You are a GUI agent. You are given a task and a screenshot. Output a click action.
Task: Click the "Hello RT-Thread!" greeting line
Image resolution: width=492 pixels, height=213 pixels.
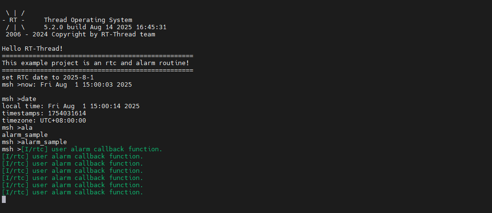click(33, 49)
